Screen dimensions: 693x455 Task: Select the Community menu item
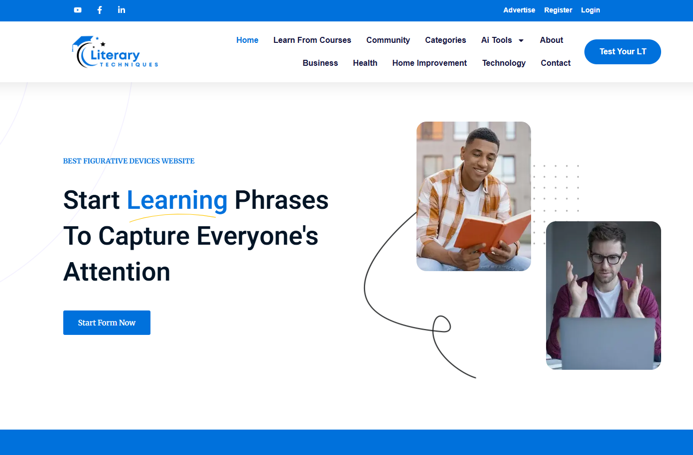[x=388, y=40]
